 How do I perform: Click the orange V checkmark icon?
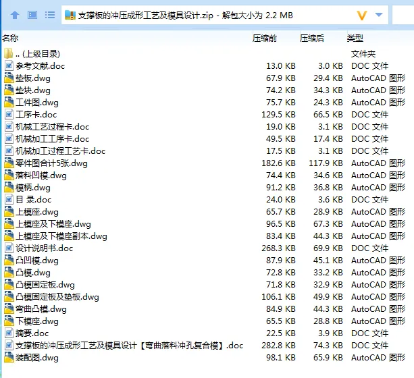[362, 16]
